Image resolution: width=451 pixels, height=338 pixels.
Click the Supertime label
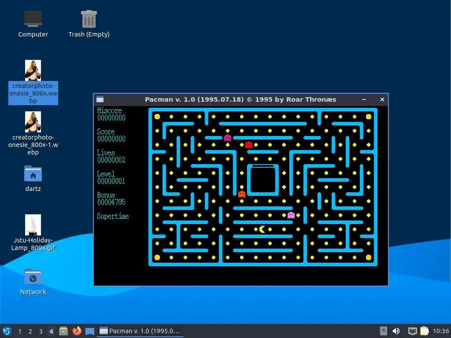point(113,216)
